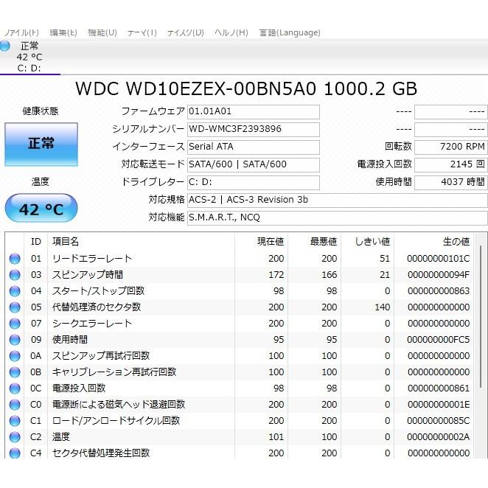Select the 代替処理済のセクタ数 attribute name

pos(97,307)
